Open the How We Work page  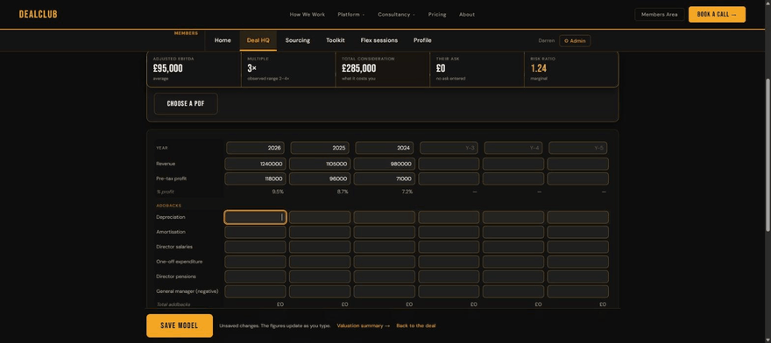point(307,15)
